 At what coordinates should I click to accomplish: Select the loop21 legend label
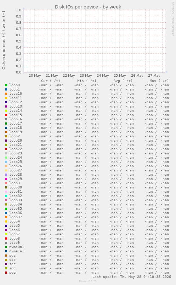pyautogui.click(x=16, y=145)
